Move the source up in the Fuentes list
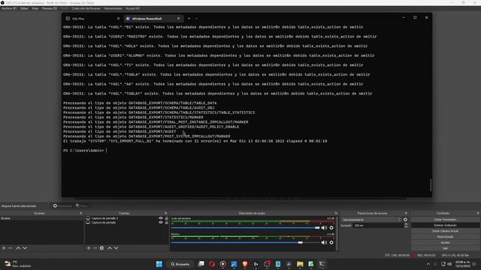 coord(110,248)
